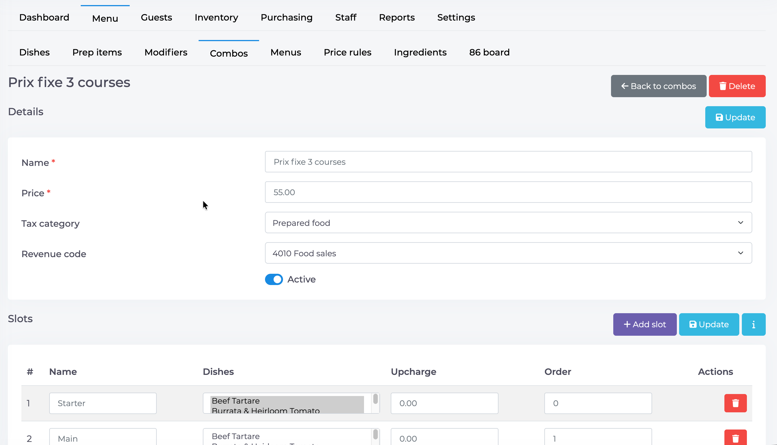The width and height of the screenshot is (777, 445).
Task: Switch to the Guests tab
Action: 156,17
